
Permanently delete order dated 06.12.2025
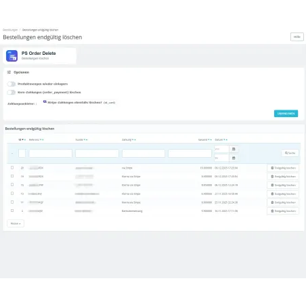point(283,185)
